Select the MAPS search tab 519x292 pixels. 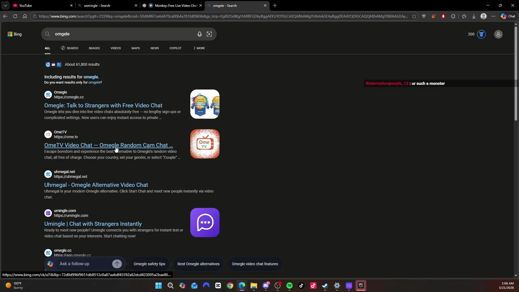point(135,48)
